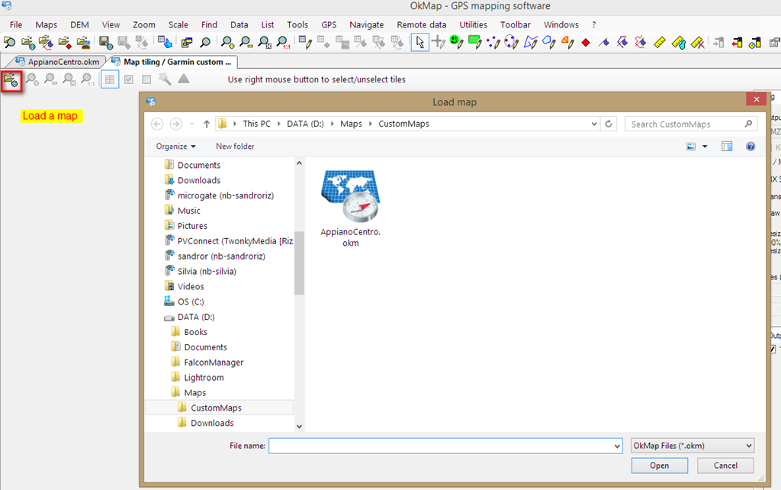Click the folder tree scroll down arrow
The height and width of the screenshot is (490, 781).
299,426
